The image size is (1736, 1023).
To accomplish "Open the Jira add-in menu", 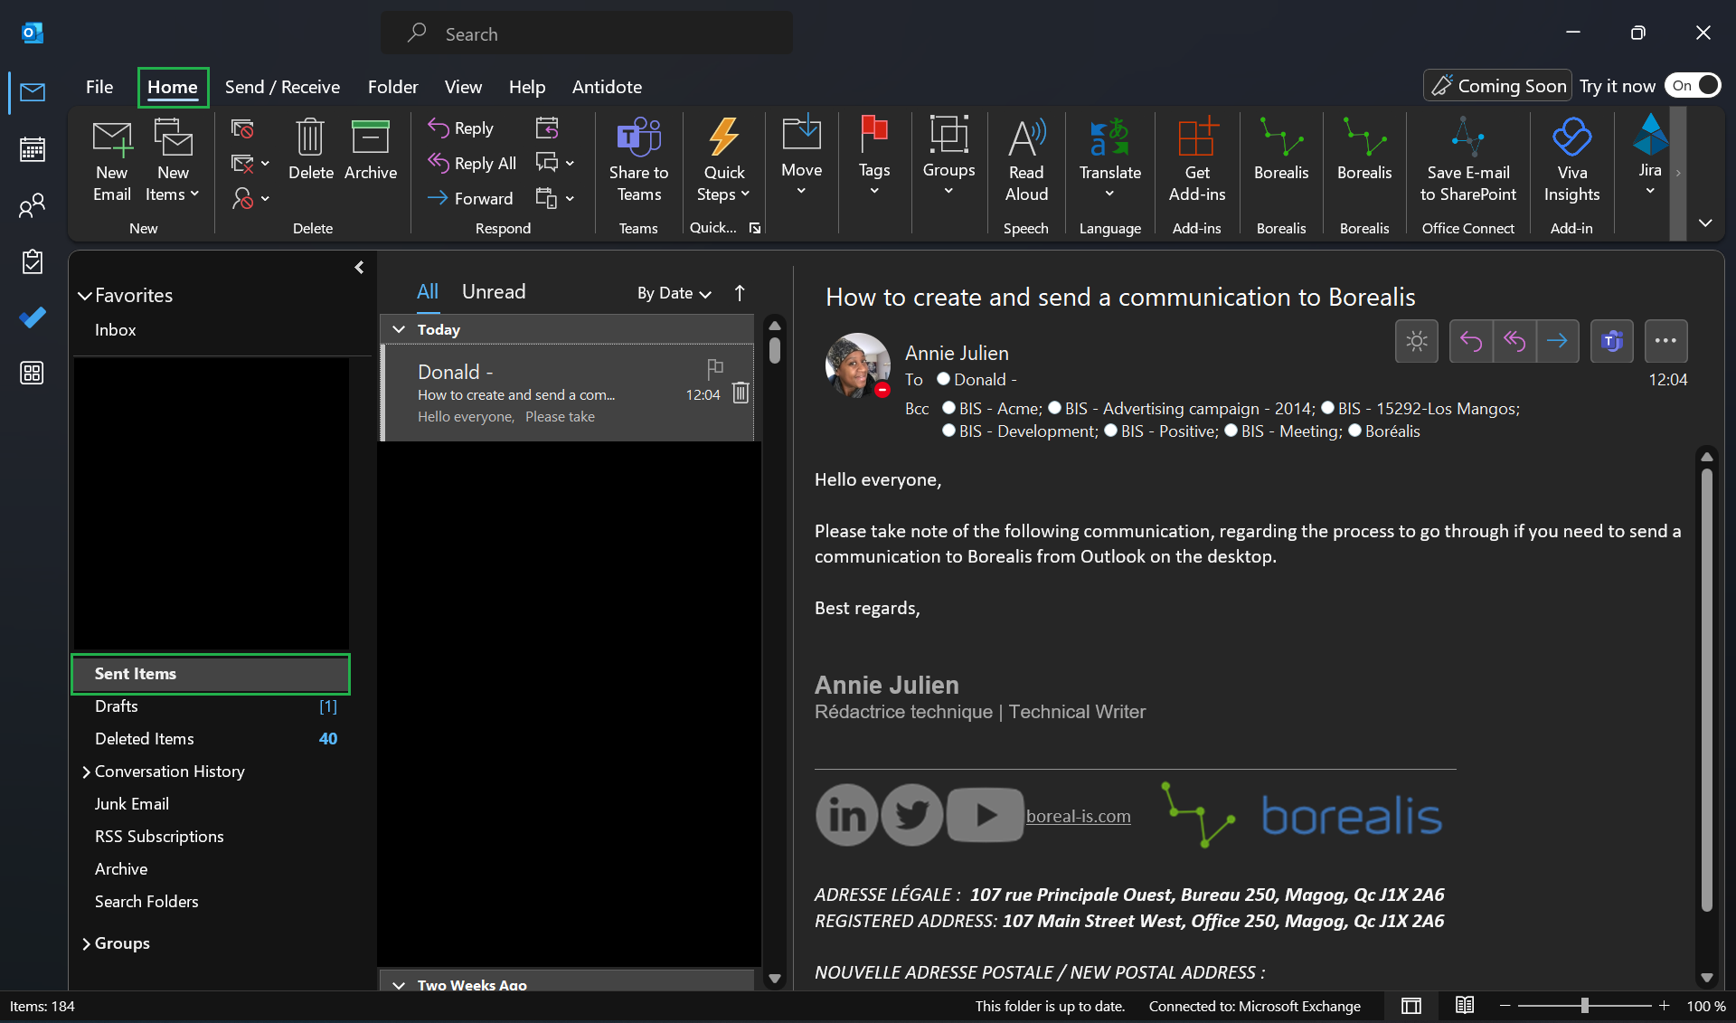I will (x=1650, y=156).
